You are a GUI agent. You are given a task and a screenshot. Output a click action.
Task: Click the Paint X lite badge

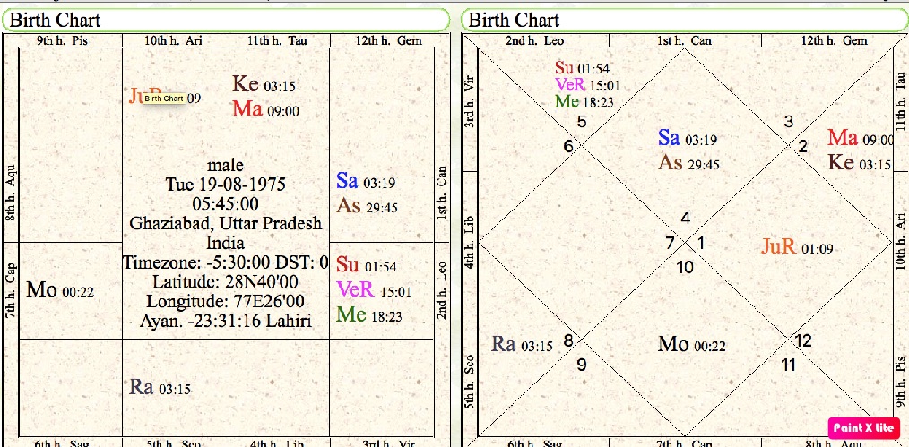pyautogui.click(x=863, y=427)
